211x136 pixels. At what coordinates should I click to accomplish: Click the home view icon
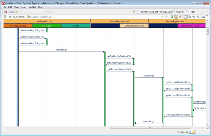[x=190, y=16]
